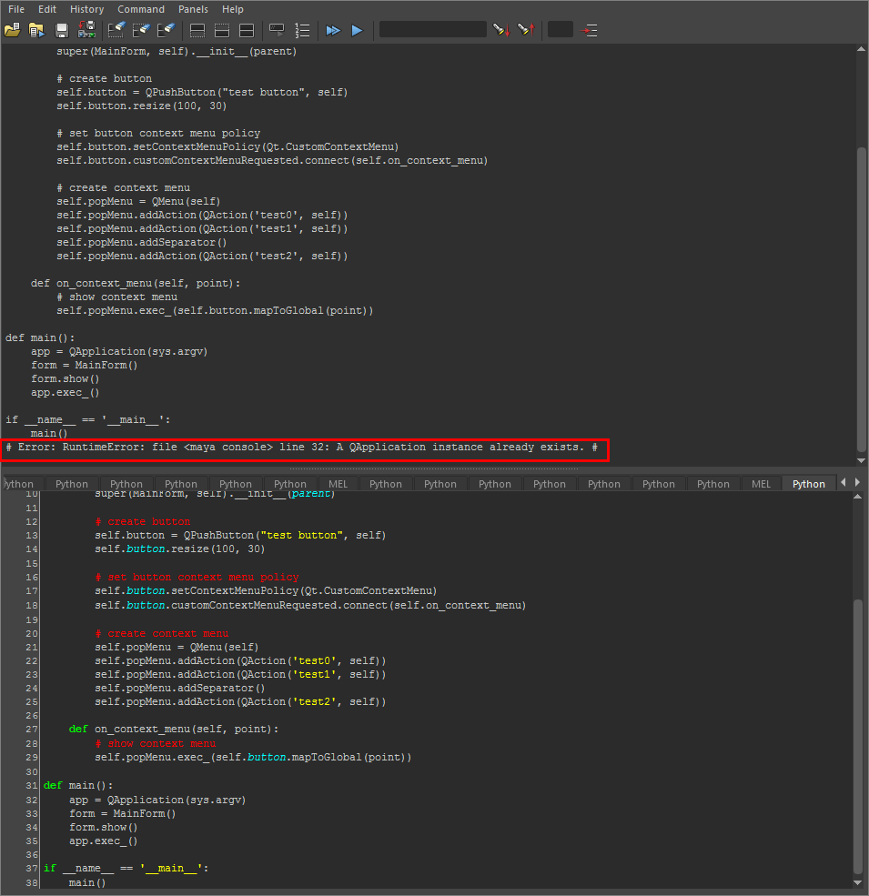Click the right arrow to scroll the tab bar
The width and height of the screenshot is (869, 896).
pos(859,483)
